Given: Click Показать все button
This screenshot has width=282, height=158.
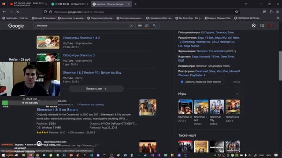Looking at the screenshot, I should pos(96,89).
